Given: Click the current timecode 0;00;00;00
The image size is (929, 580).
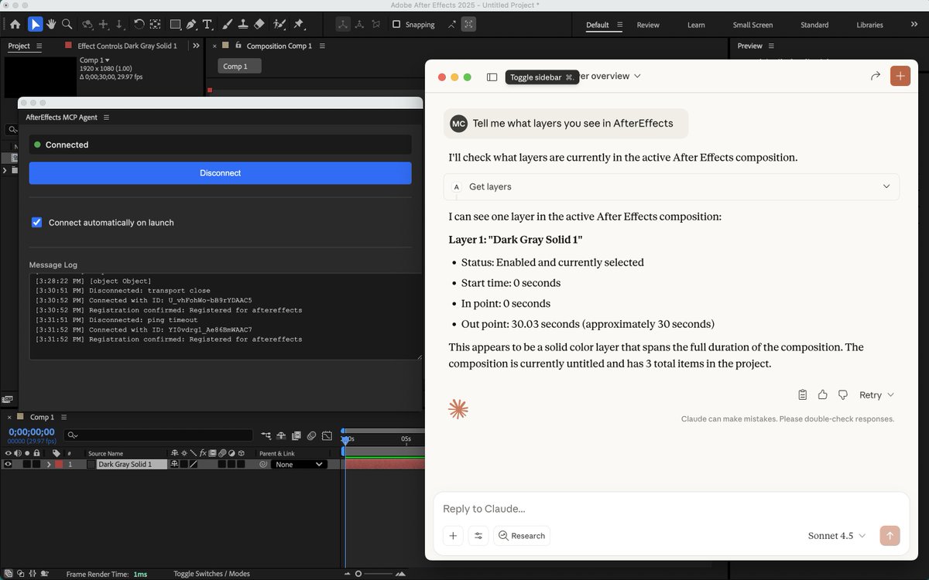Looking at the screenshot, I should [32, 432].
